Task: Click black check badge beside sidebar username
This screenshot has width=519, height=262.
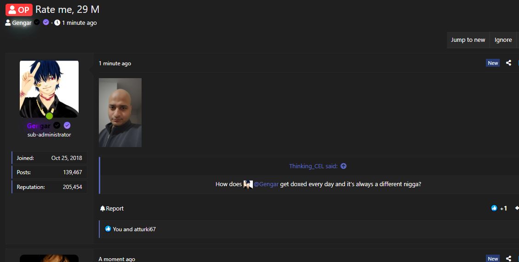Action: click(x=57, y=125)
